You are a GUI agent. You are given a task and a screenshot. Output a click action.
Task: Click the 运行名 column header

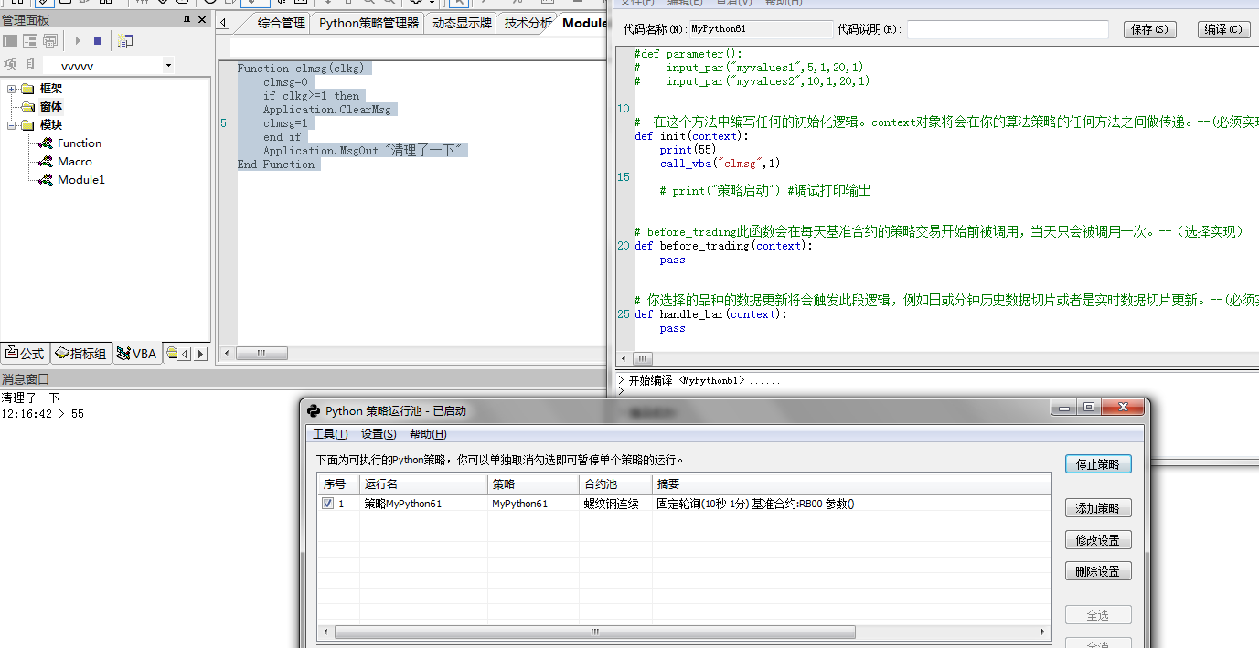pyautogui.click(x=423, y=484)
